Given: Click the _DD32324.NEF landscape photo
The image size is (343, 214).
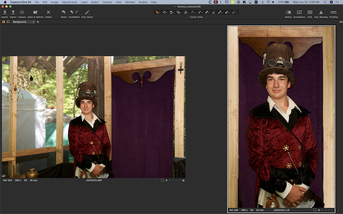Looking at the screenshot, I should click(93, 117).
